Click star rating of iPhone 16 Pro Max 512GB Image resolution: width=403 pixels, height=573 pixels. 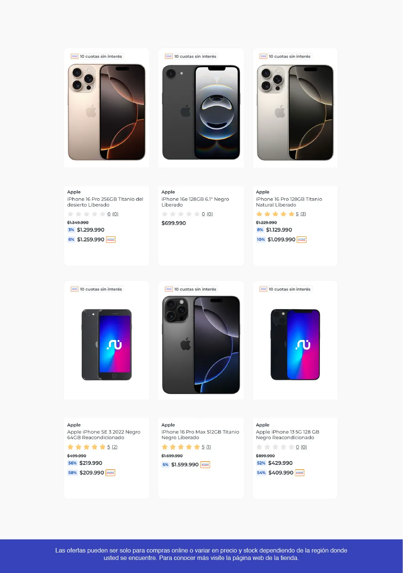pyautogui.click(x=181, y=447)
